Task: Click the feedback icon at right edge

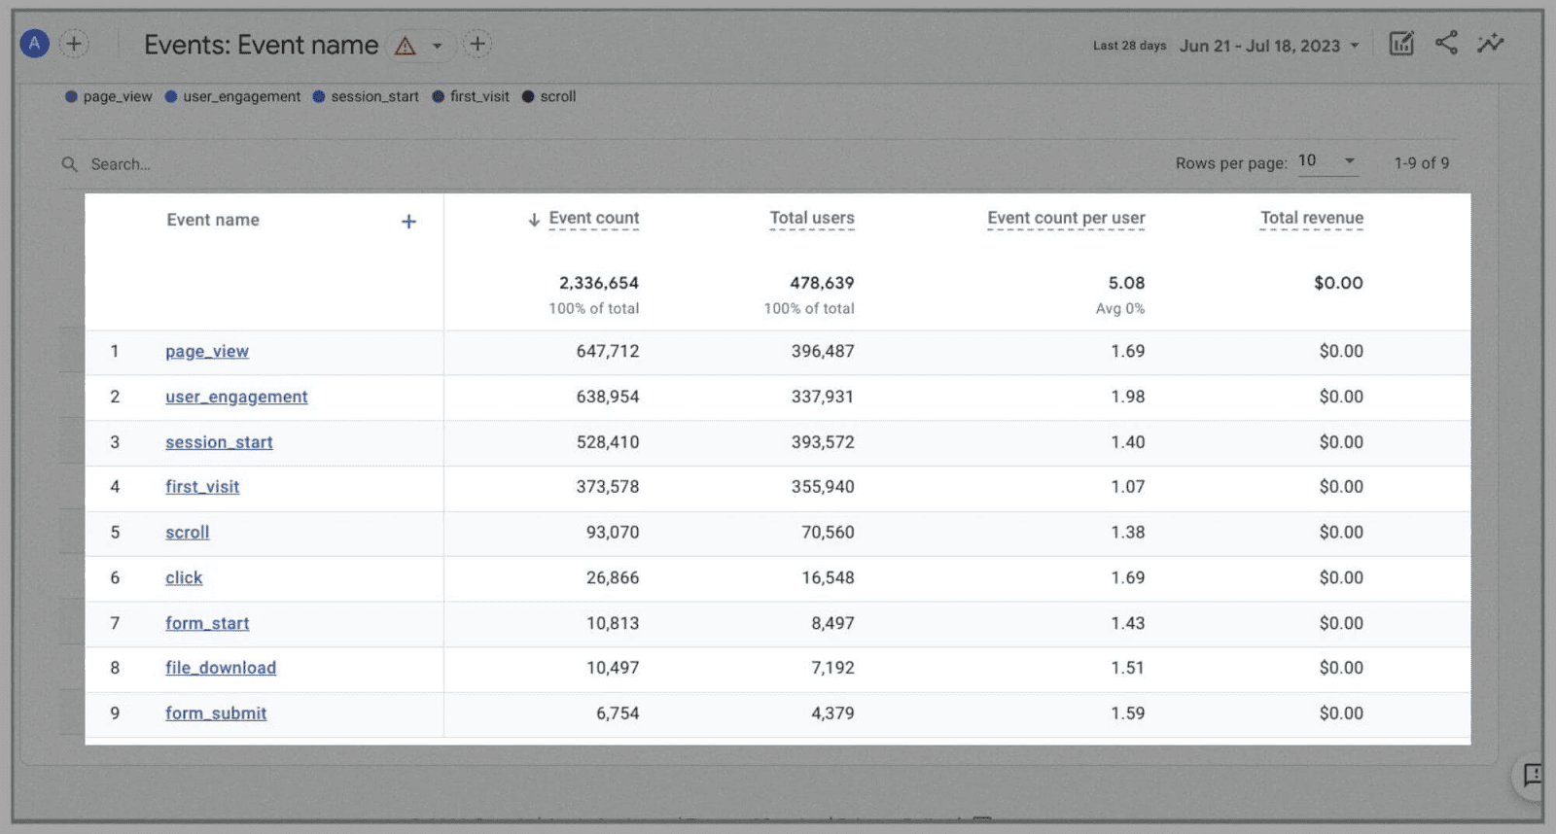Action: pyautogui.click(x=1533, y=775)
